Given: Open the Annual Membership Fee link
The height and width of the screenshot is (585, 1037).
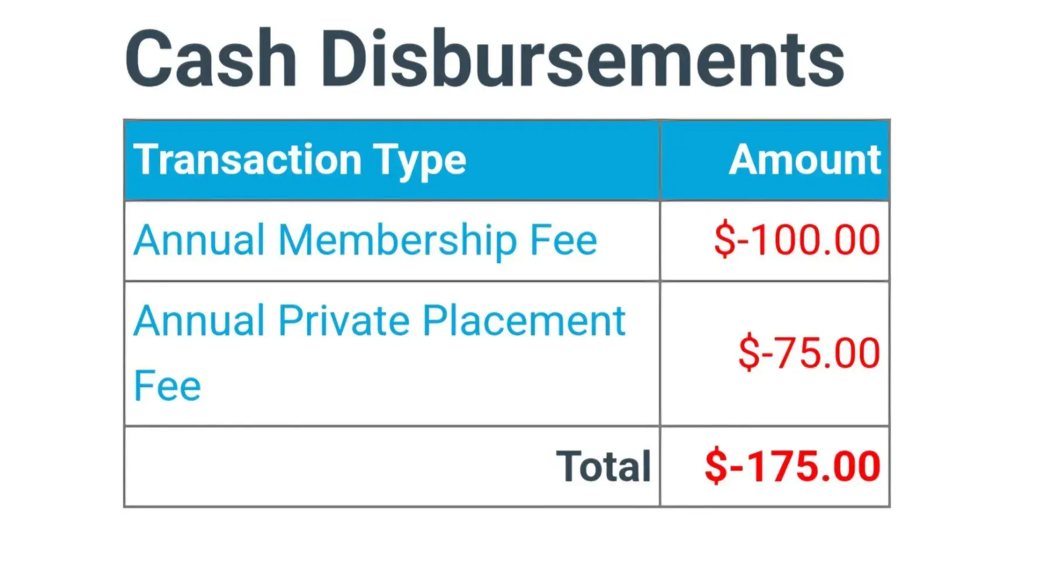Looking at the screenshot, I should (x=365, y=240).
